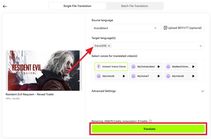Select the MyVoice8 voice
This screenshot has height=139, width=211.
click(x=111, y=76)
